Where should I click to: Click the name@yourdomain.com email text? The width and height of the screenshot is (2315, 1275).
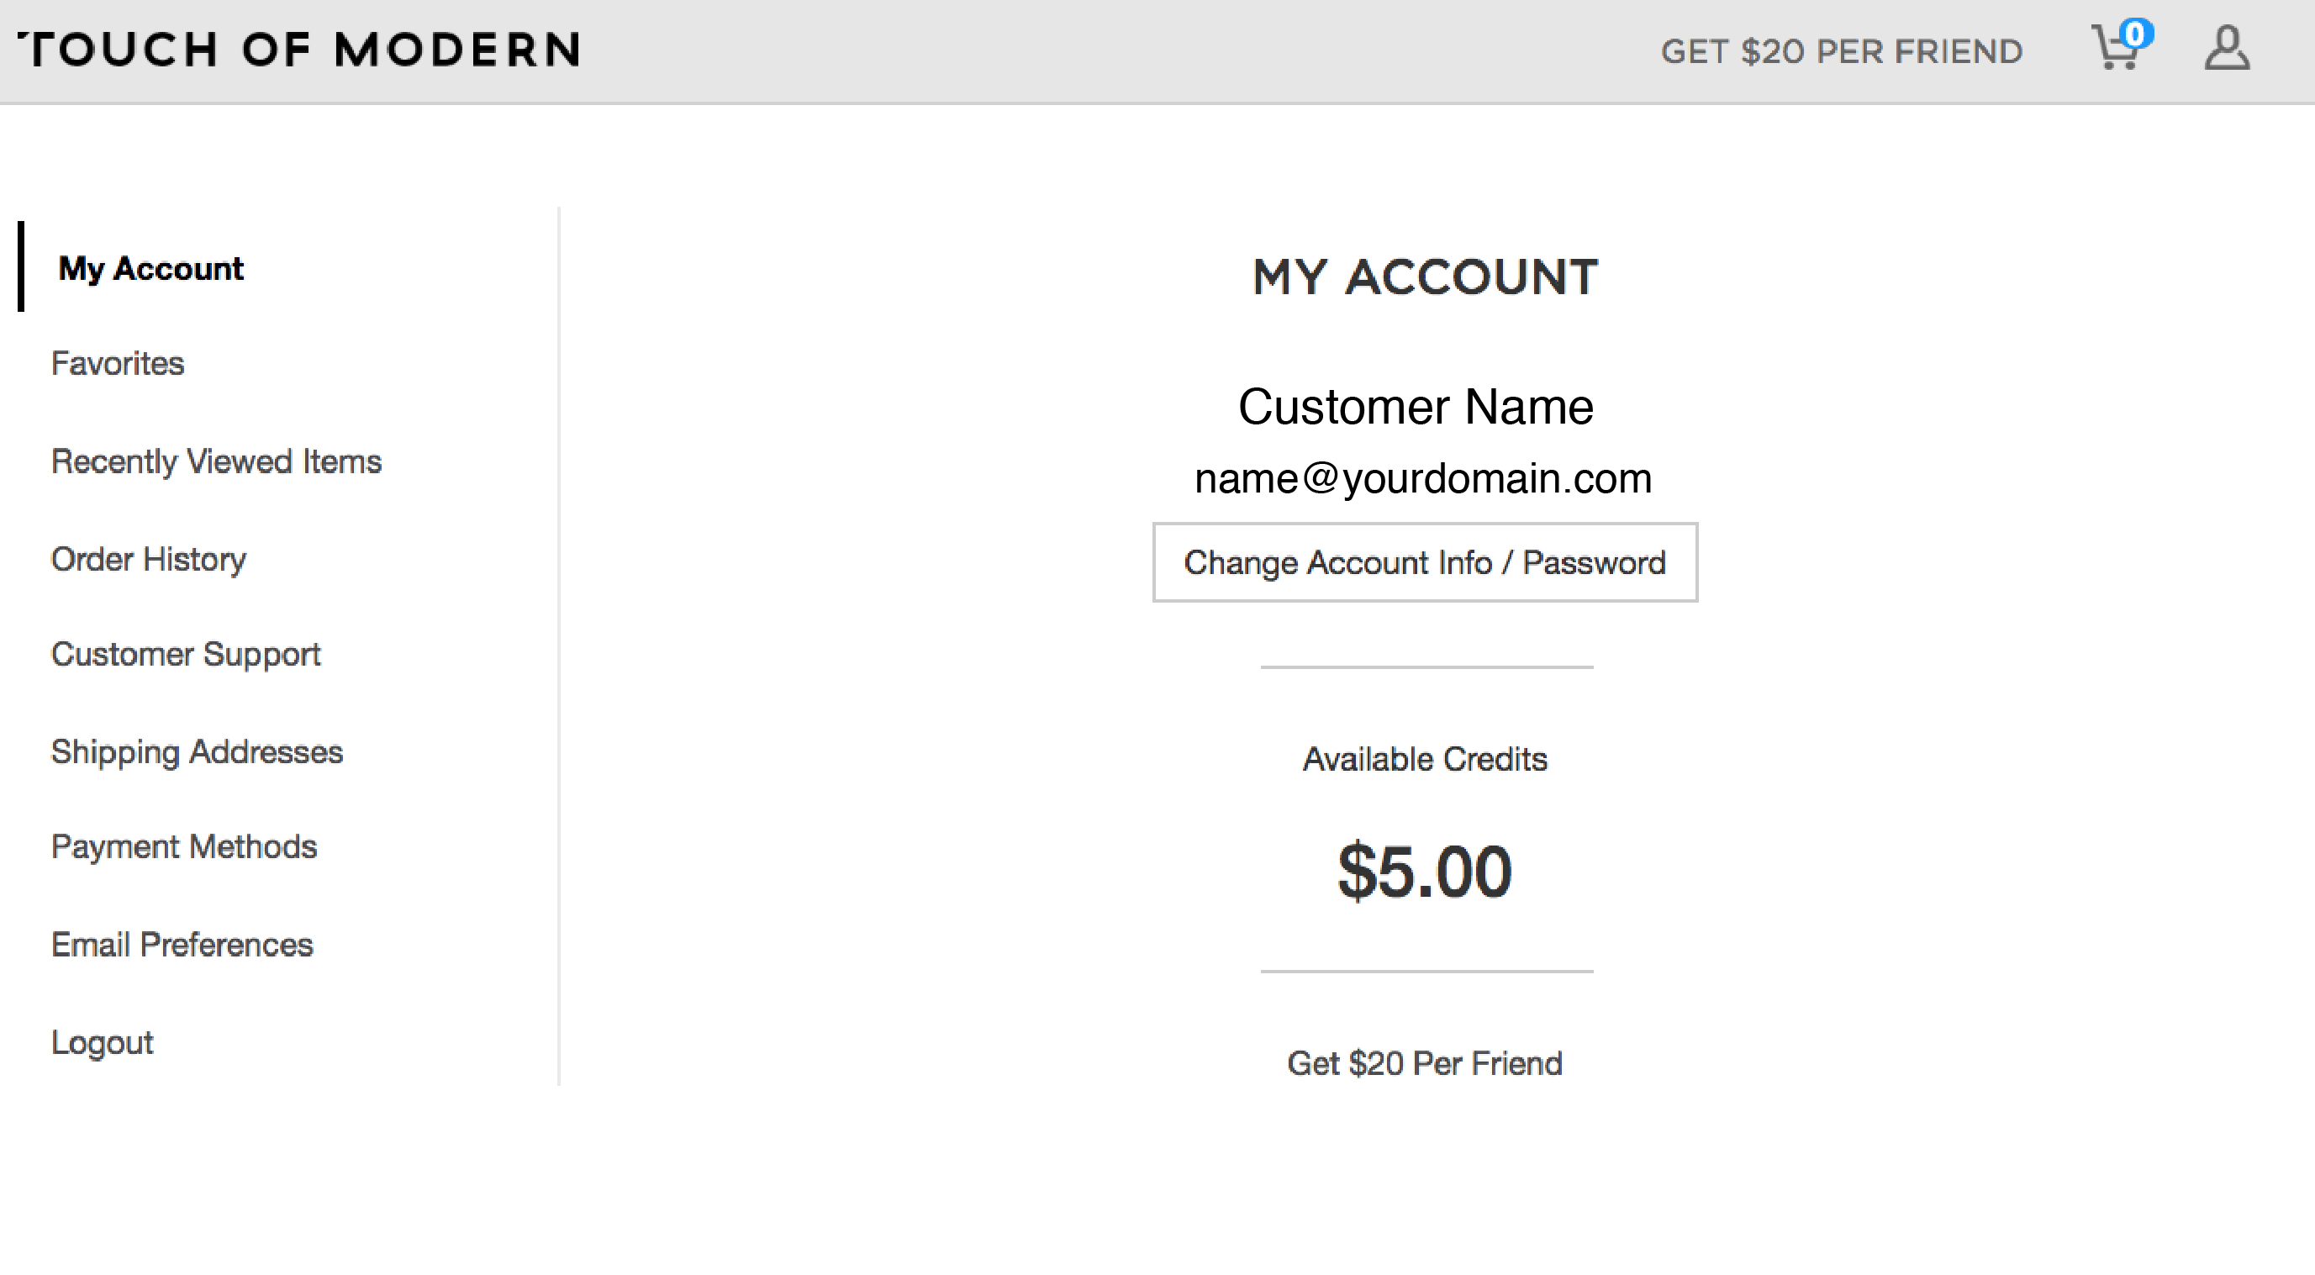[1423, 478]
